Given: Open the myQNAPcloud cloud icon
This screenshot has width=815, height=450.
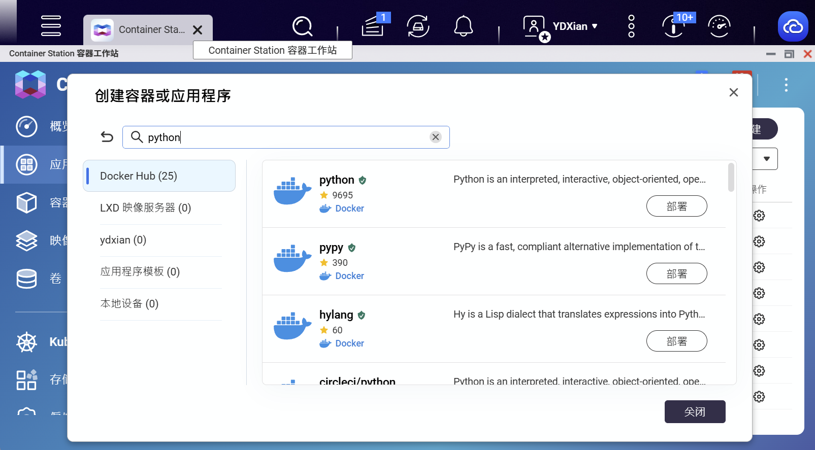Looking at the screenshot, I should point(793,26).
